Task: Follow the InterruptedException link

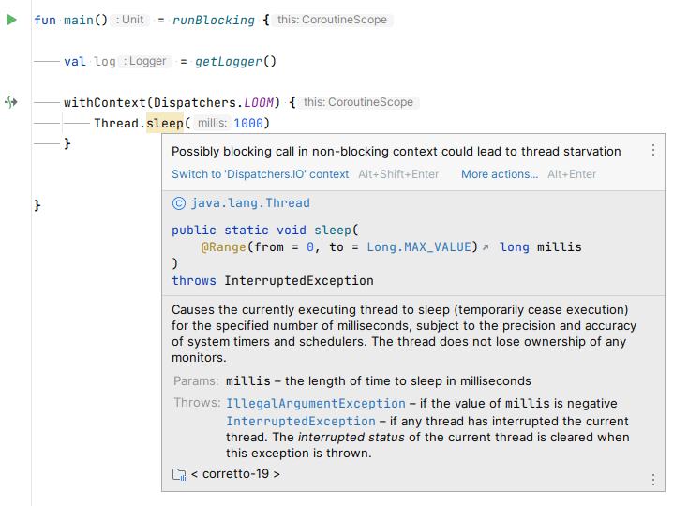Action: pyautogui.click(x=299, y=421)
